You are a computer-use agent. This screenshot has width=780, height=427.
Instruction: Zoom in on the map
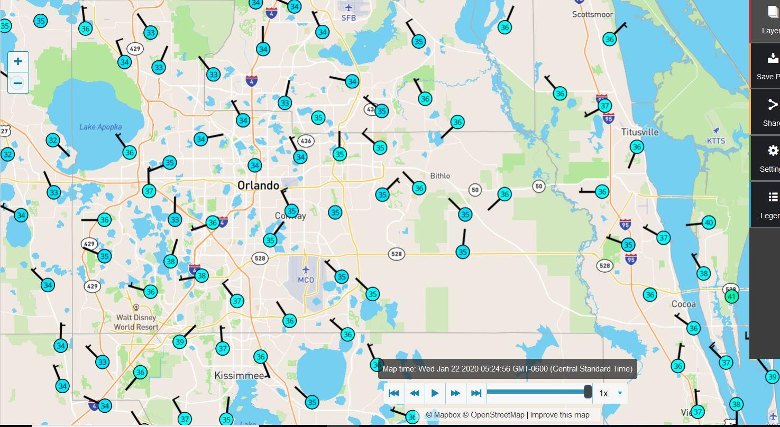click(x=18, y=61)
